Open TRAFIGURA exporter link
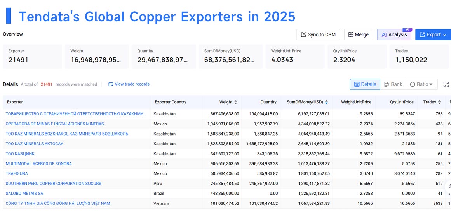The width and height of the screenshot is (451, 213). click(17, 173)
